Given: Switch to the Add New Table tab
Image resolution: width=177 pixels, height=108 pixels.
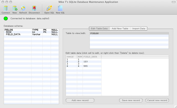Looking at the screenshot, I should coord(120,28).
